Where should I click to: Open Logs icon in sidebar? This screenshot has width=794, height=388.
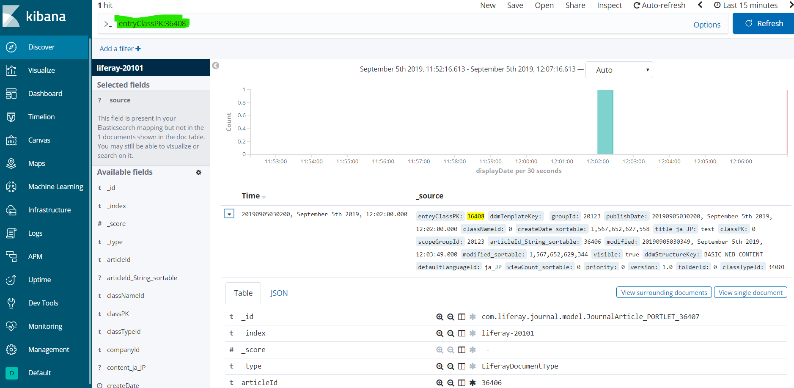[x=11, y=233]
